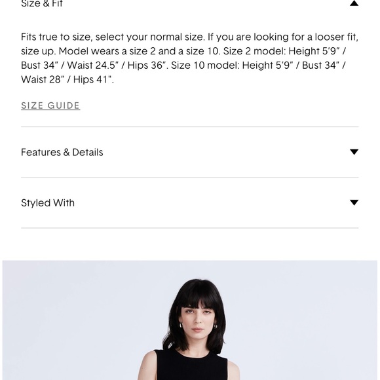Viewport: 380px width, 380px height.
Task: Select the model product photo
Action: pyautogui.click(x=190, y=320)
